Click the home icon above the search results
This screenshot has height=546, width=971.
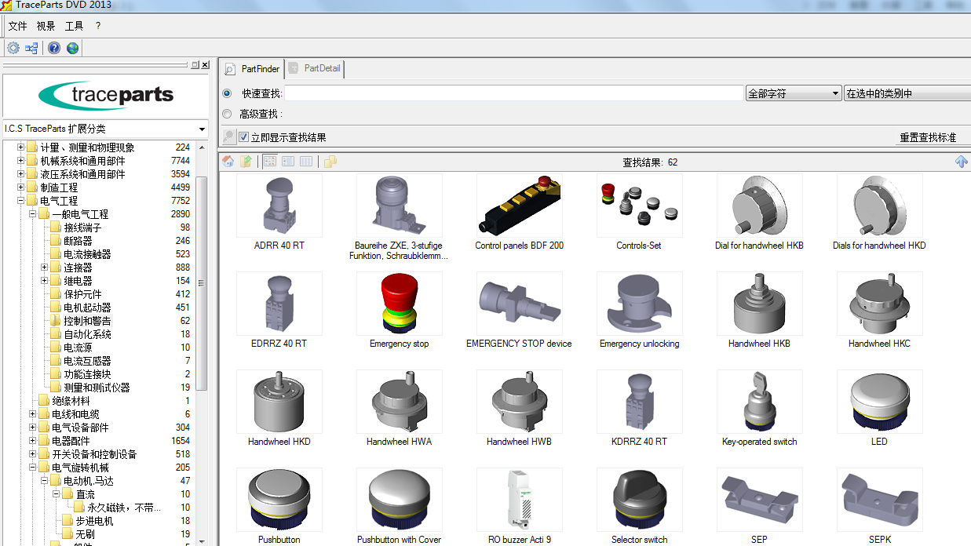227,162
